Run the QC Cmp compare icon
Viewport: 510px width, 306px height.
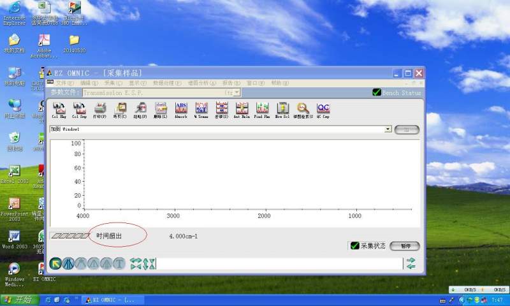[x=323, y=110]
